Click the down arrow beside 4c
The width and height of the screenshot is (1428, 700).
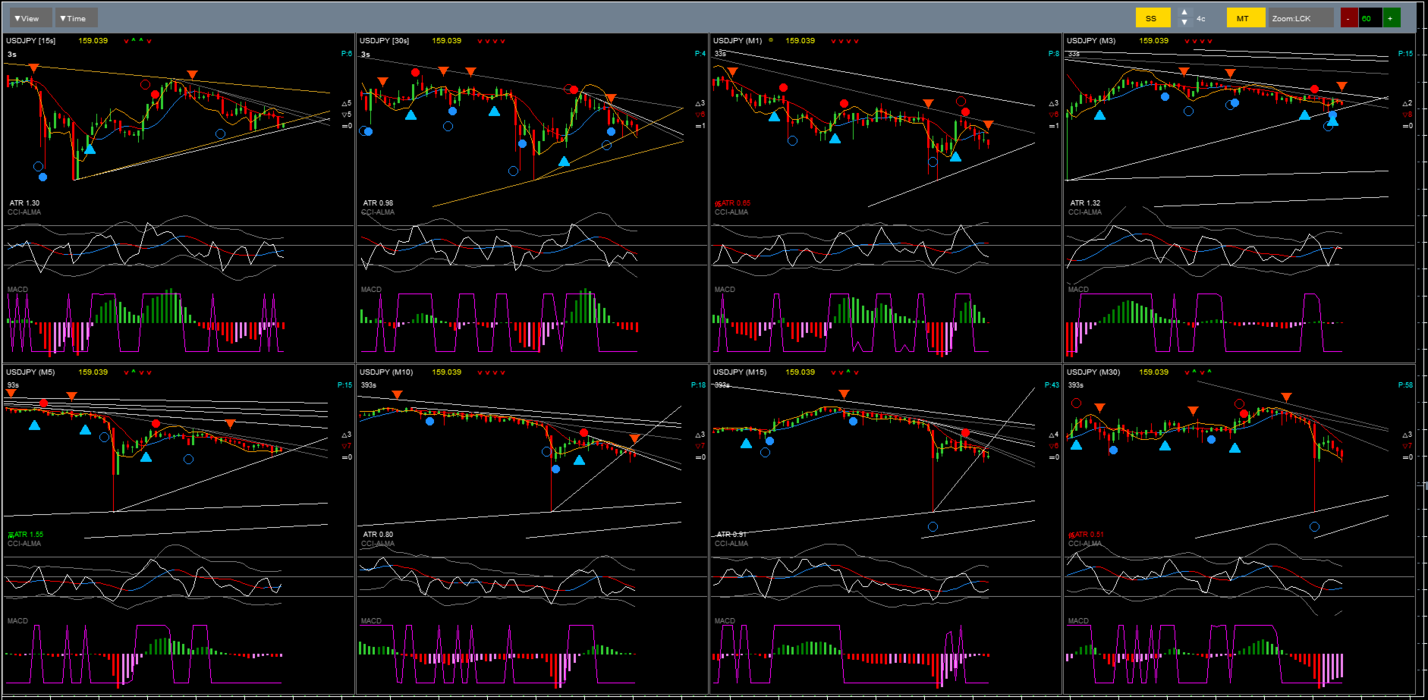(1184, 22)
